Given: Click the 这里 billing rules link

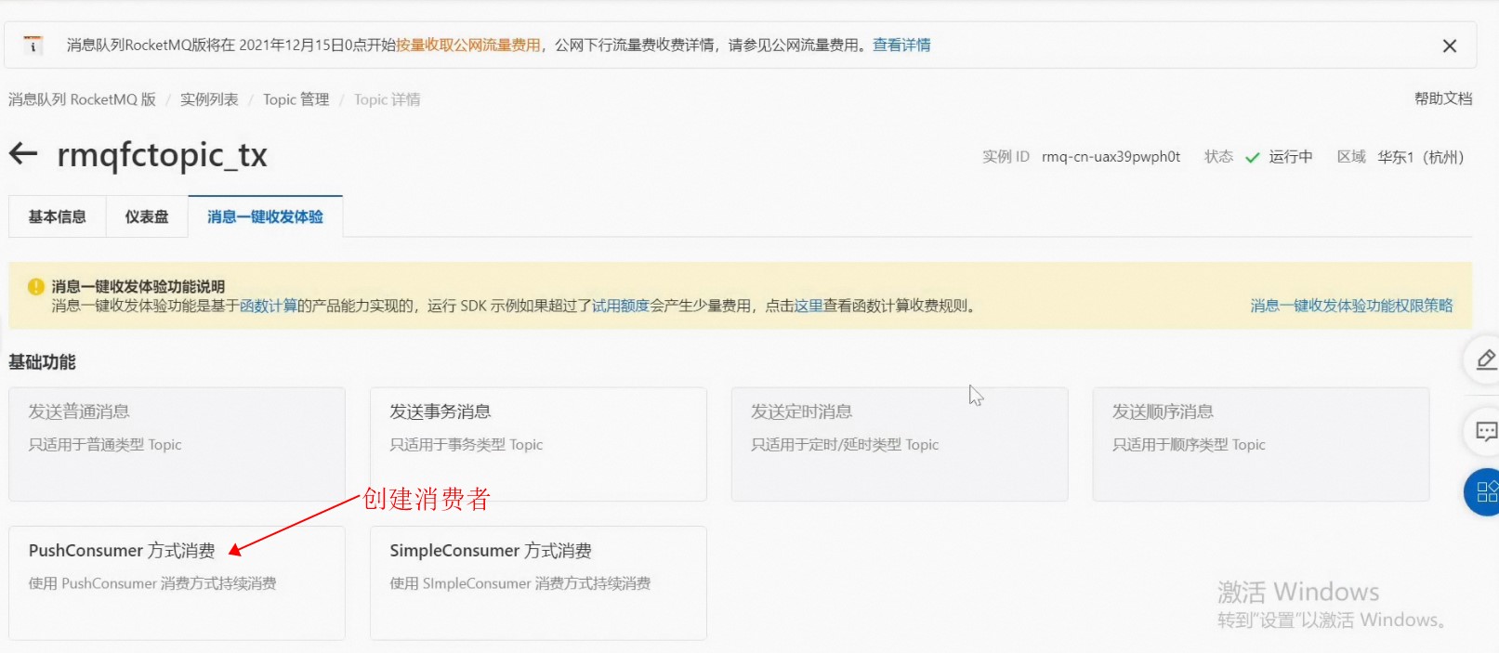Looking at the screenshot, I should click(x=809, y=306).
